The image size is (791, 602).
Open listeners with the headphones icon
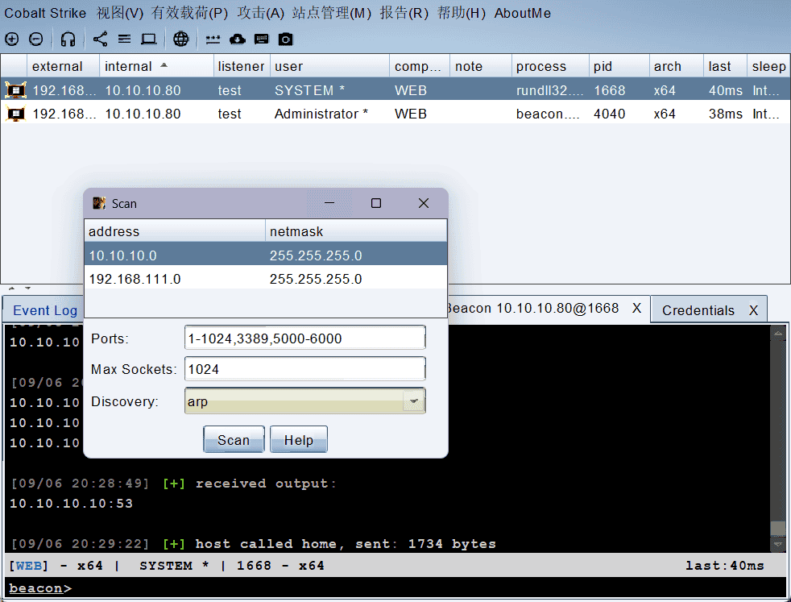click(x=68, y=39)
